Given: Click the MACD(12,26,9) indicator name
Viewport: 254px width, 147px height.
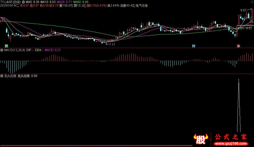Looking at the screenshot, I should pos(15,50).
